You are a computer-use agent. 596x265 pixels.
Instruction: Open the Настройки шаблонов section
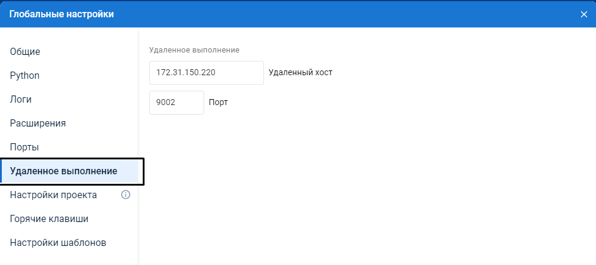[58, 243]
